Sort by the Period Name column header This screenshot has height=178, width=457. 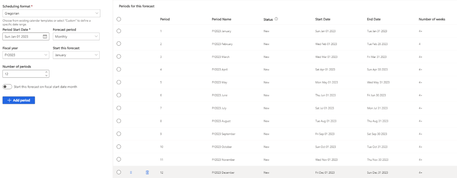221,19
